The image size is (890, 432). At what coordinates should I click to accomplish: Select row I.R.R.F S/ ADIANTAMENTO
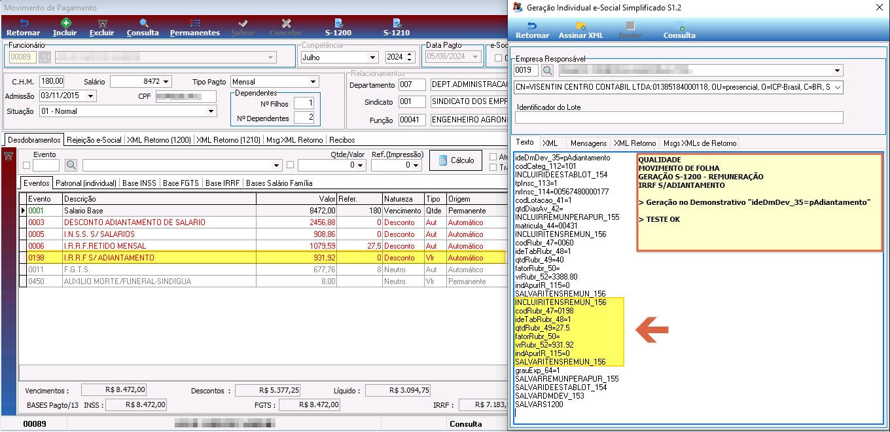click(262, 258)
